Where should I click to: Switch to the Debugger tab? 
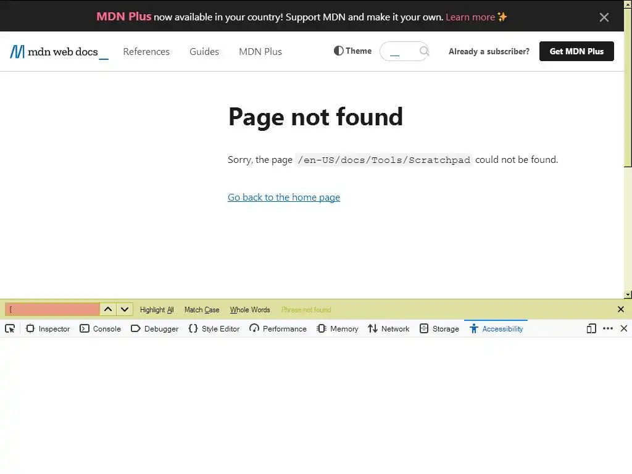point(155,329)
